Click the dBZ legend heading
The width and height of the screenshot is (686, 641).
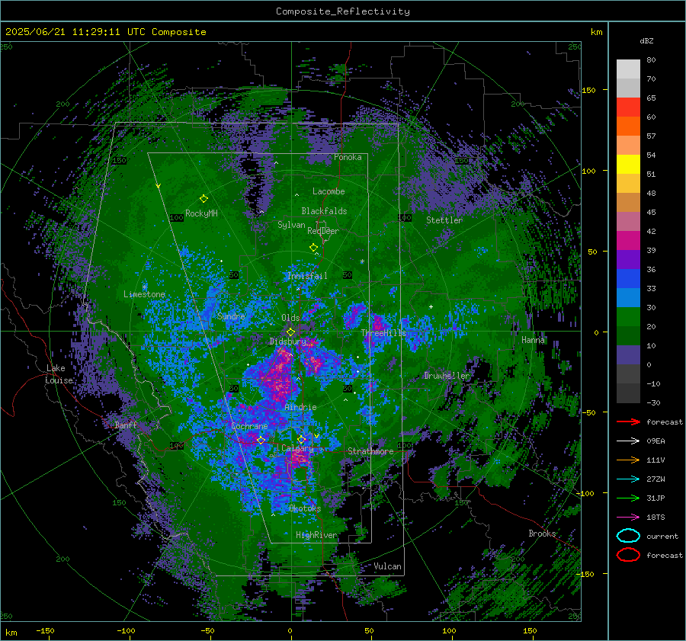click(646, 40)
